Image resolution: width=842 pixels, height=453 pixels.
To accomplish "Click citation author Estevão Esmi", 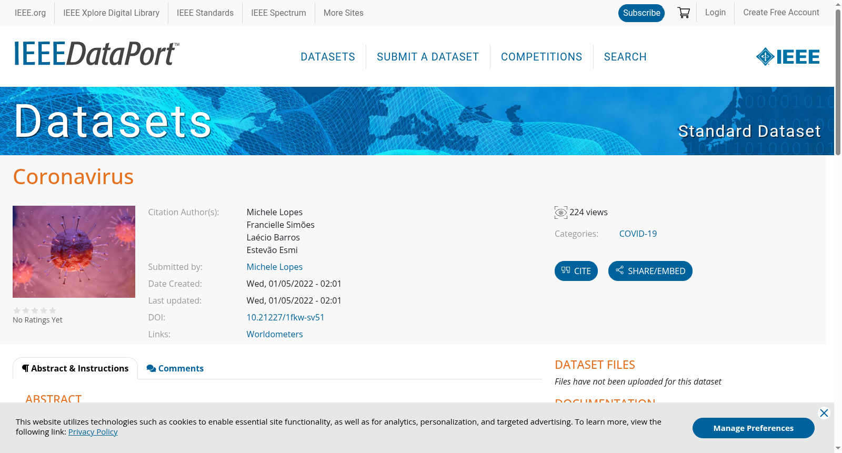I will tap(272, 250).
